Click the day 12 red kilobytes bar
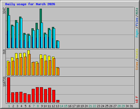 coord(54,96)
